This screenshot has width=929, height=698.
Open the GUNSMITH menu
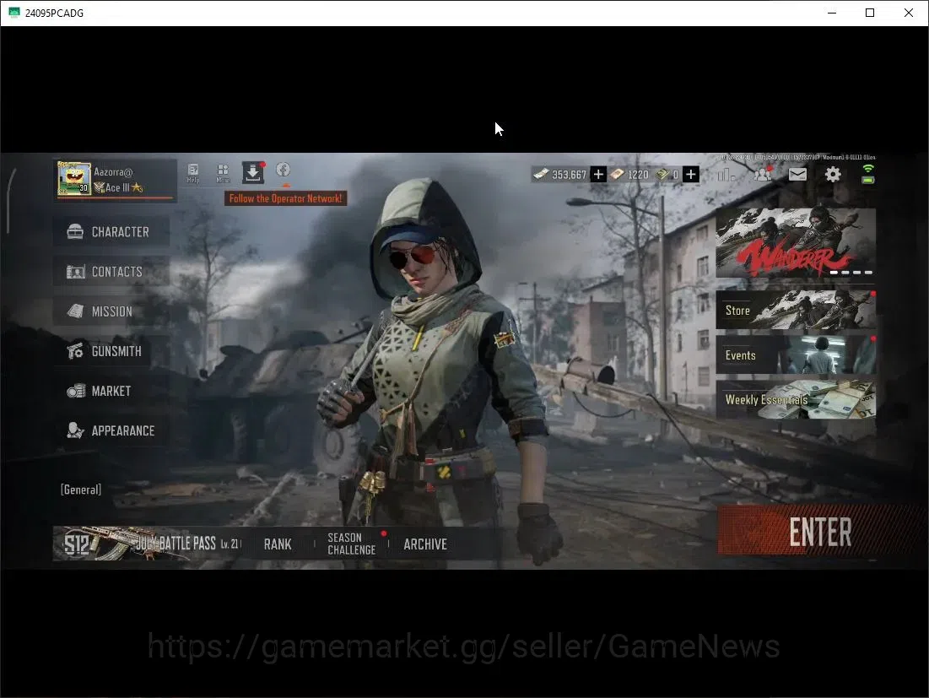pos(111,351)
